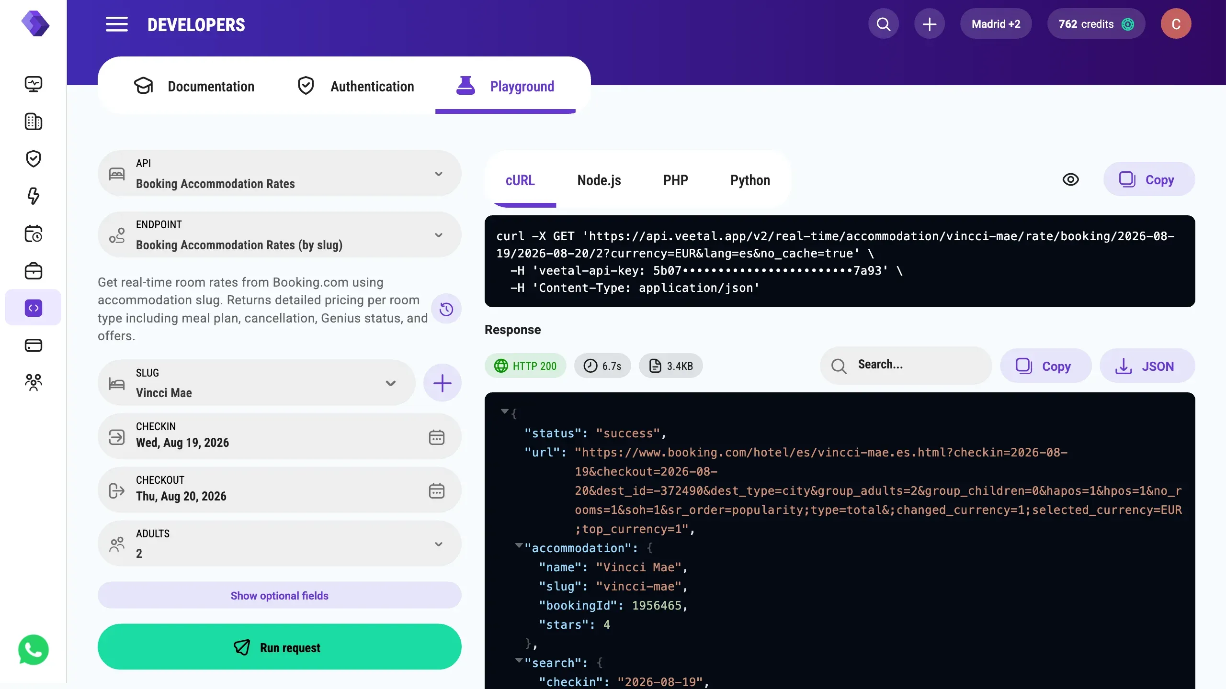Click the 6.7s response time badge
The height and width of the screenshot is (689, 1226).
[602, 366]
